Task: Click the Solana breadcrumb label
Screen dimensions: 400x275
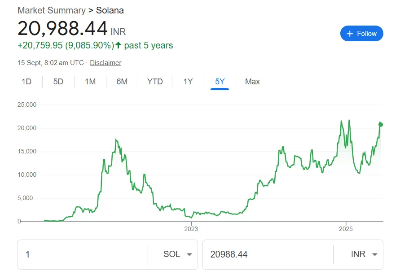Action: pyautogui.click(x=110, y=10)
